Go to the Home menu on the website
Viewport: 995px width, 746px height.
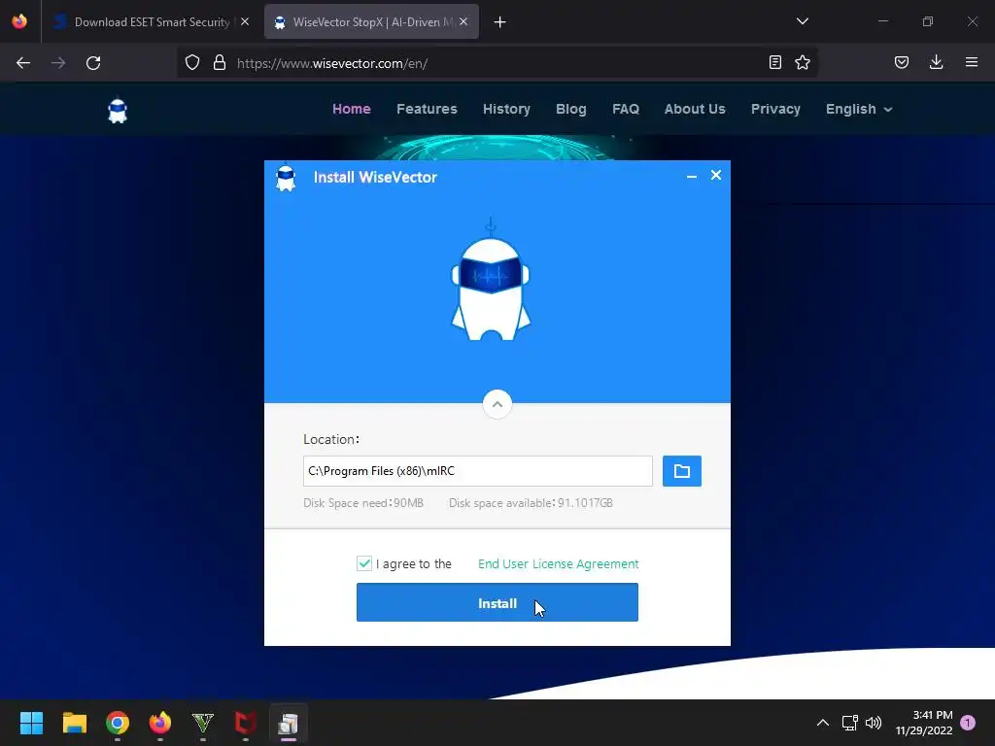coord(352,109)
